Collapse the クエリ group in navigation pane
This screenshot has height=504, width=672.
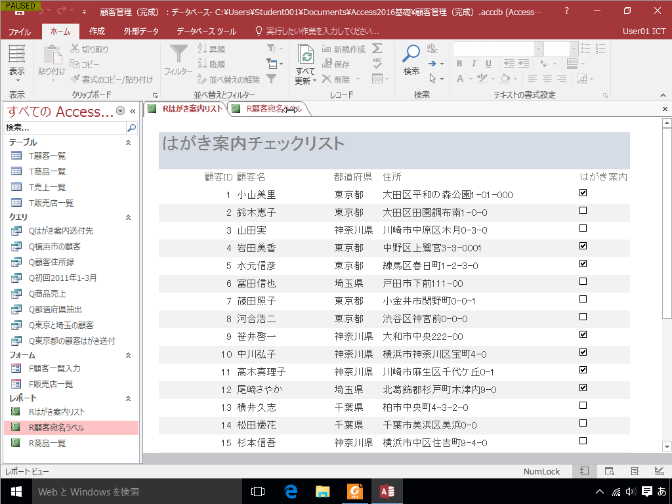(x=129, y=217)
